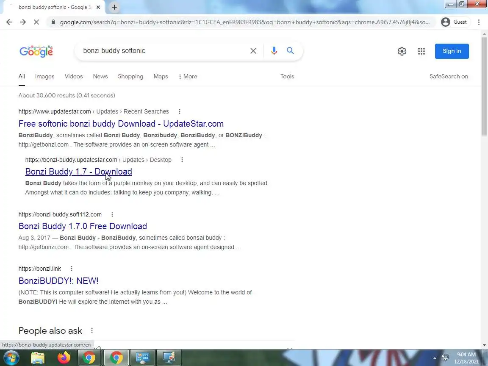Close the bonzi buddy softonic tab
Viewport: 488px width, 366px height.
(x=98, y=7)
